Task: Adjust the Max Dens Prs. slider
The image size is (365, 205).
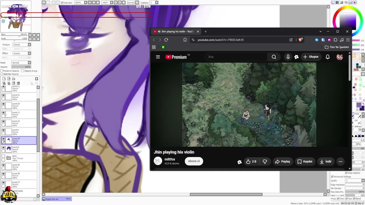Action: pyautogui.click(x=355, y=192)
